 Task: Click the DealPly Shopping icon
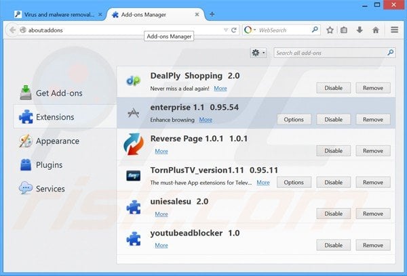(134, 80)
